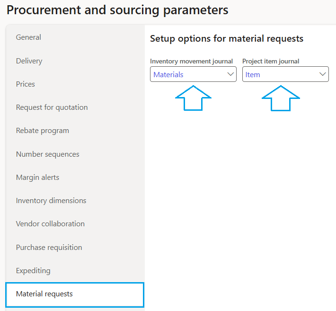
Task: Open Request for quotation settings
Action: tap(52, 107)
